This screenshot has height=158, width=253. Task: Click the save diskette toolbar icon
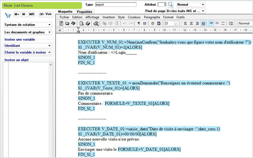coord(73,24)
